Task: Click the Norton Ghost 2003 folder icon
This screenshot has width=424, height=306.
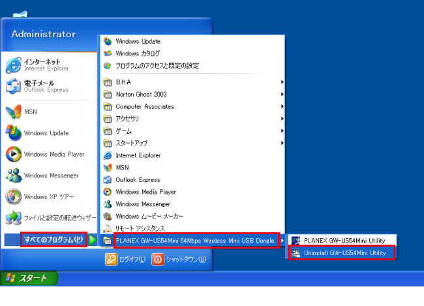Action: tap(108, 94)
